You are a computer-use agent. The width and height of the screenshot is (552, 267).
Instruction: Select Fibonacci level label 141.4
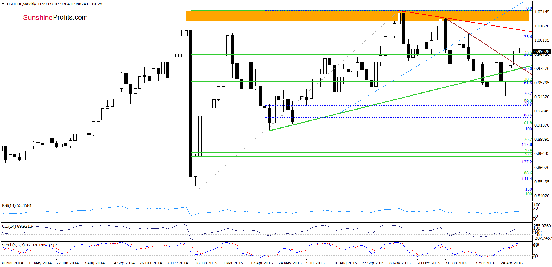(x=527, y=179)
